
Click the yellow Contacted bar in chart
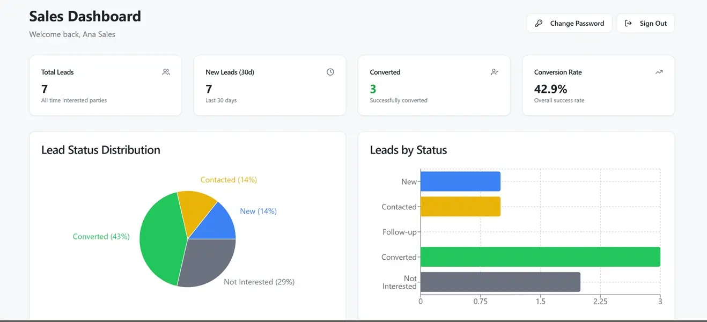click(x=460, y=207)
